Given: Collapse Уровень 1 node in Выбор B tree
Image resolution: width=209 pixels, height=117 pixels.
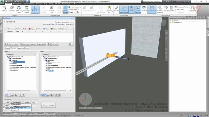Looking at the screenshot, I should pos(45,60).
